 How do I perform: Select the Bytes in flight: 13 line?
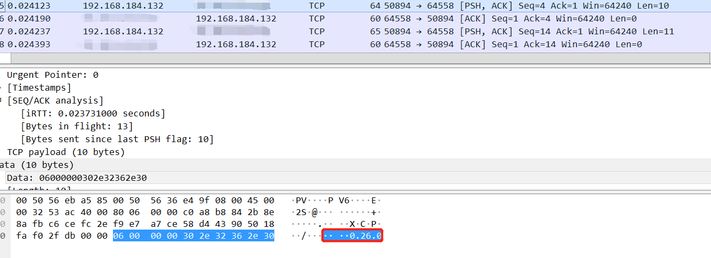[x=77, y=126]
